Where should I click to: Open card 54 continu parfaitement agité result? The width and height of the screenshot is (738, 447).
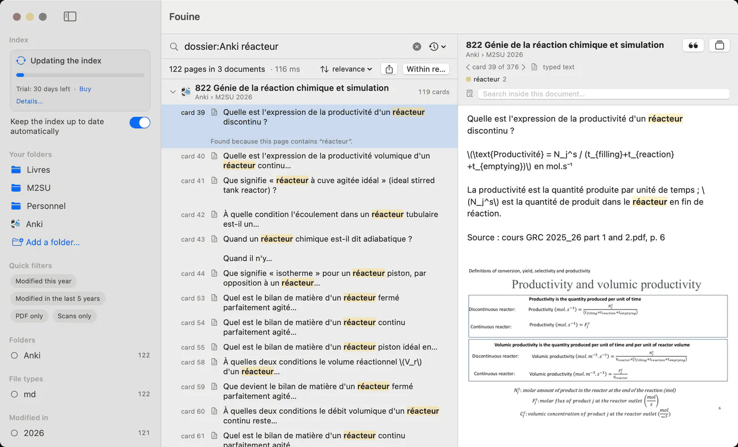309,327
